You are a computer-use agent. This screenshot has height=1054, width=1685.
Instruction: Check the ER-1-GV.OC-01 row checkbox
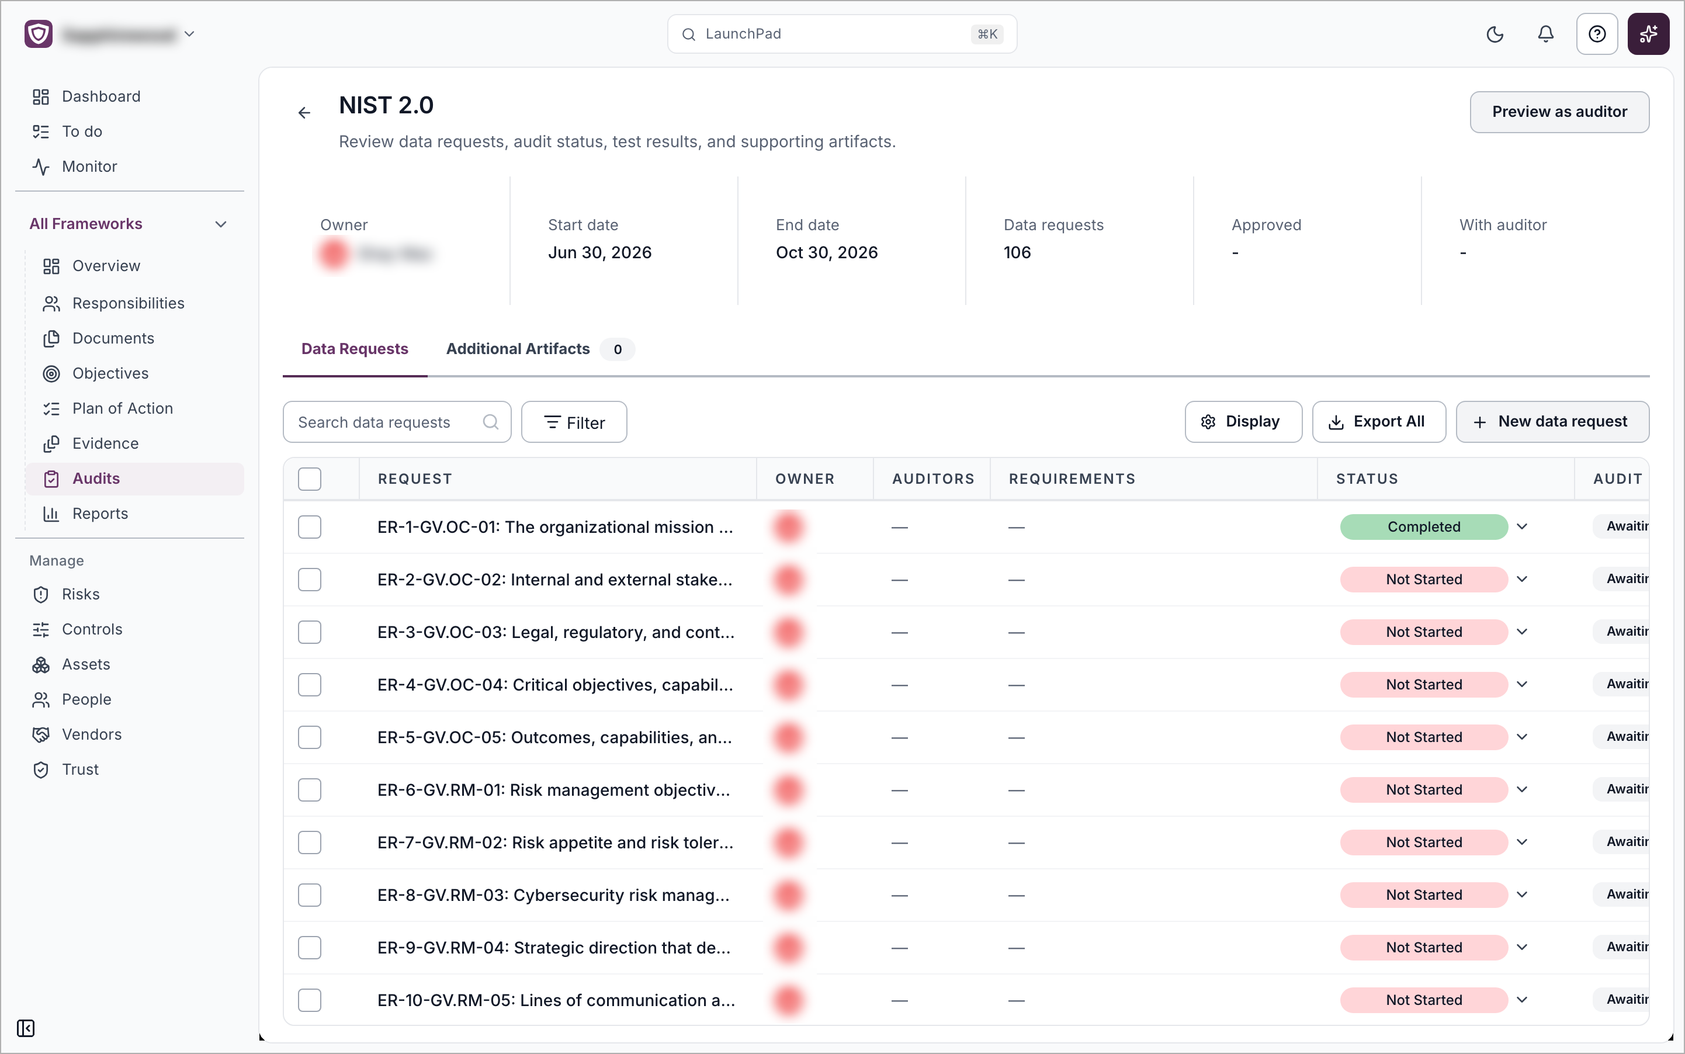coord(310,527)
